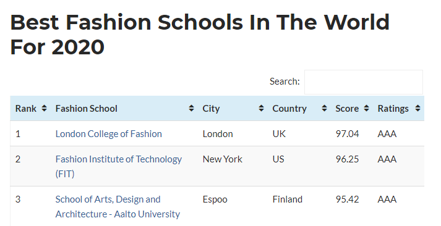The image size is (441, 226).
Task: Open Fashion Institute of Technology (FIT) link
Action: (x=118, y=167)
